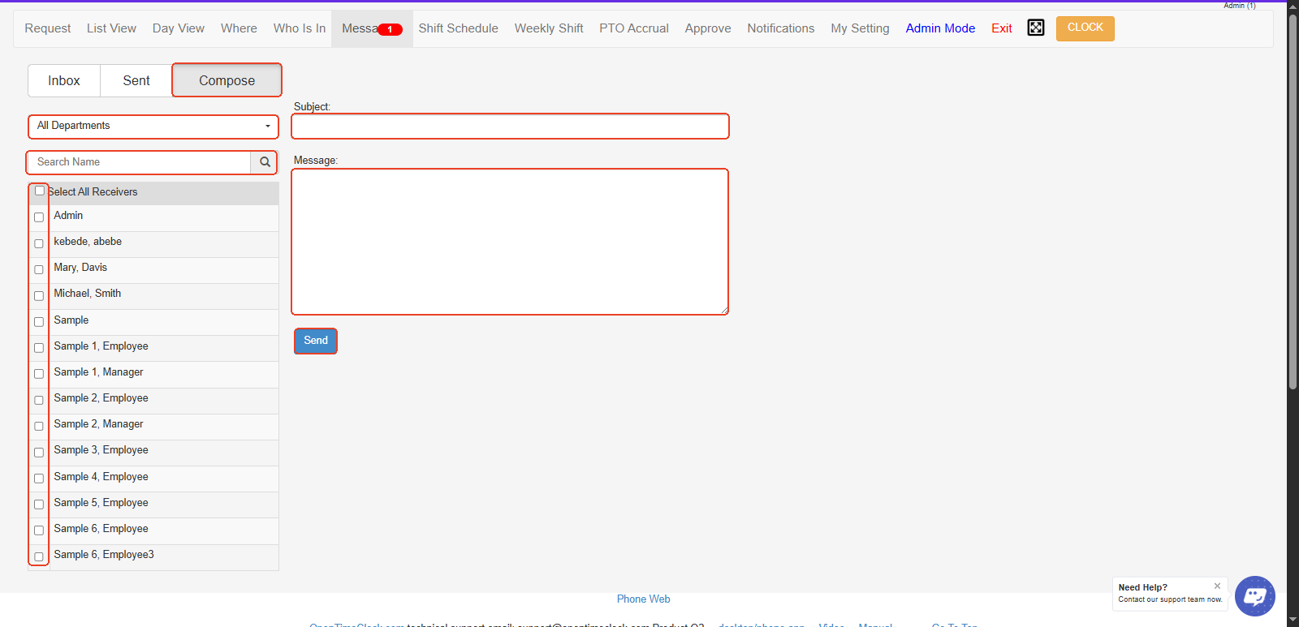1299x627 pixels.
Task: Check Select All Receivers box
Action: (40, 191)
